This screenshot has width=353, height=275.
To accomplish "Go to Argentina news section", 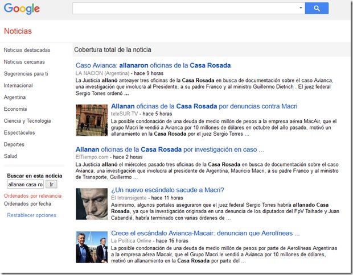I will 15,97.
